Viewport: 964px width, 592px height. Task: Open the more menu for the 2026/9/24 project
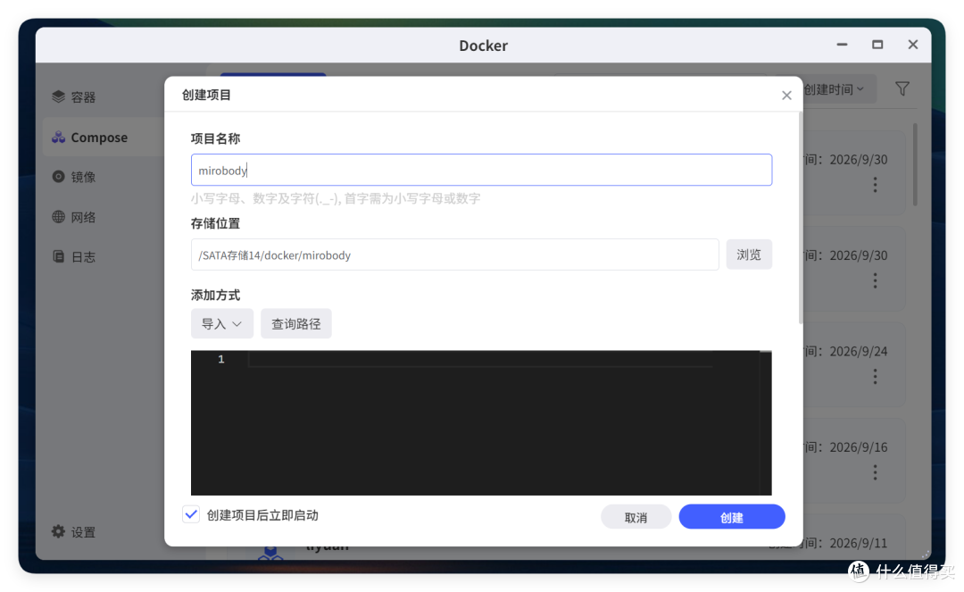[875, 377]
